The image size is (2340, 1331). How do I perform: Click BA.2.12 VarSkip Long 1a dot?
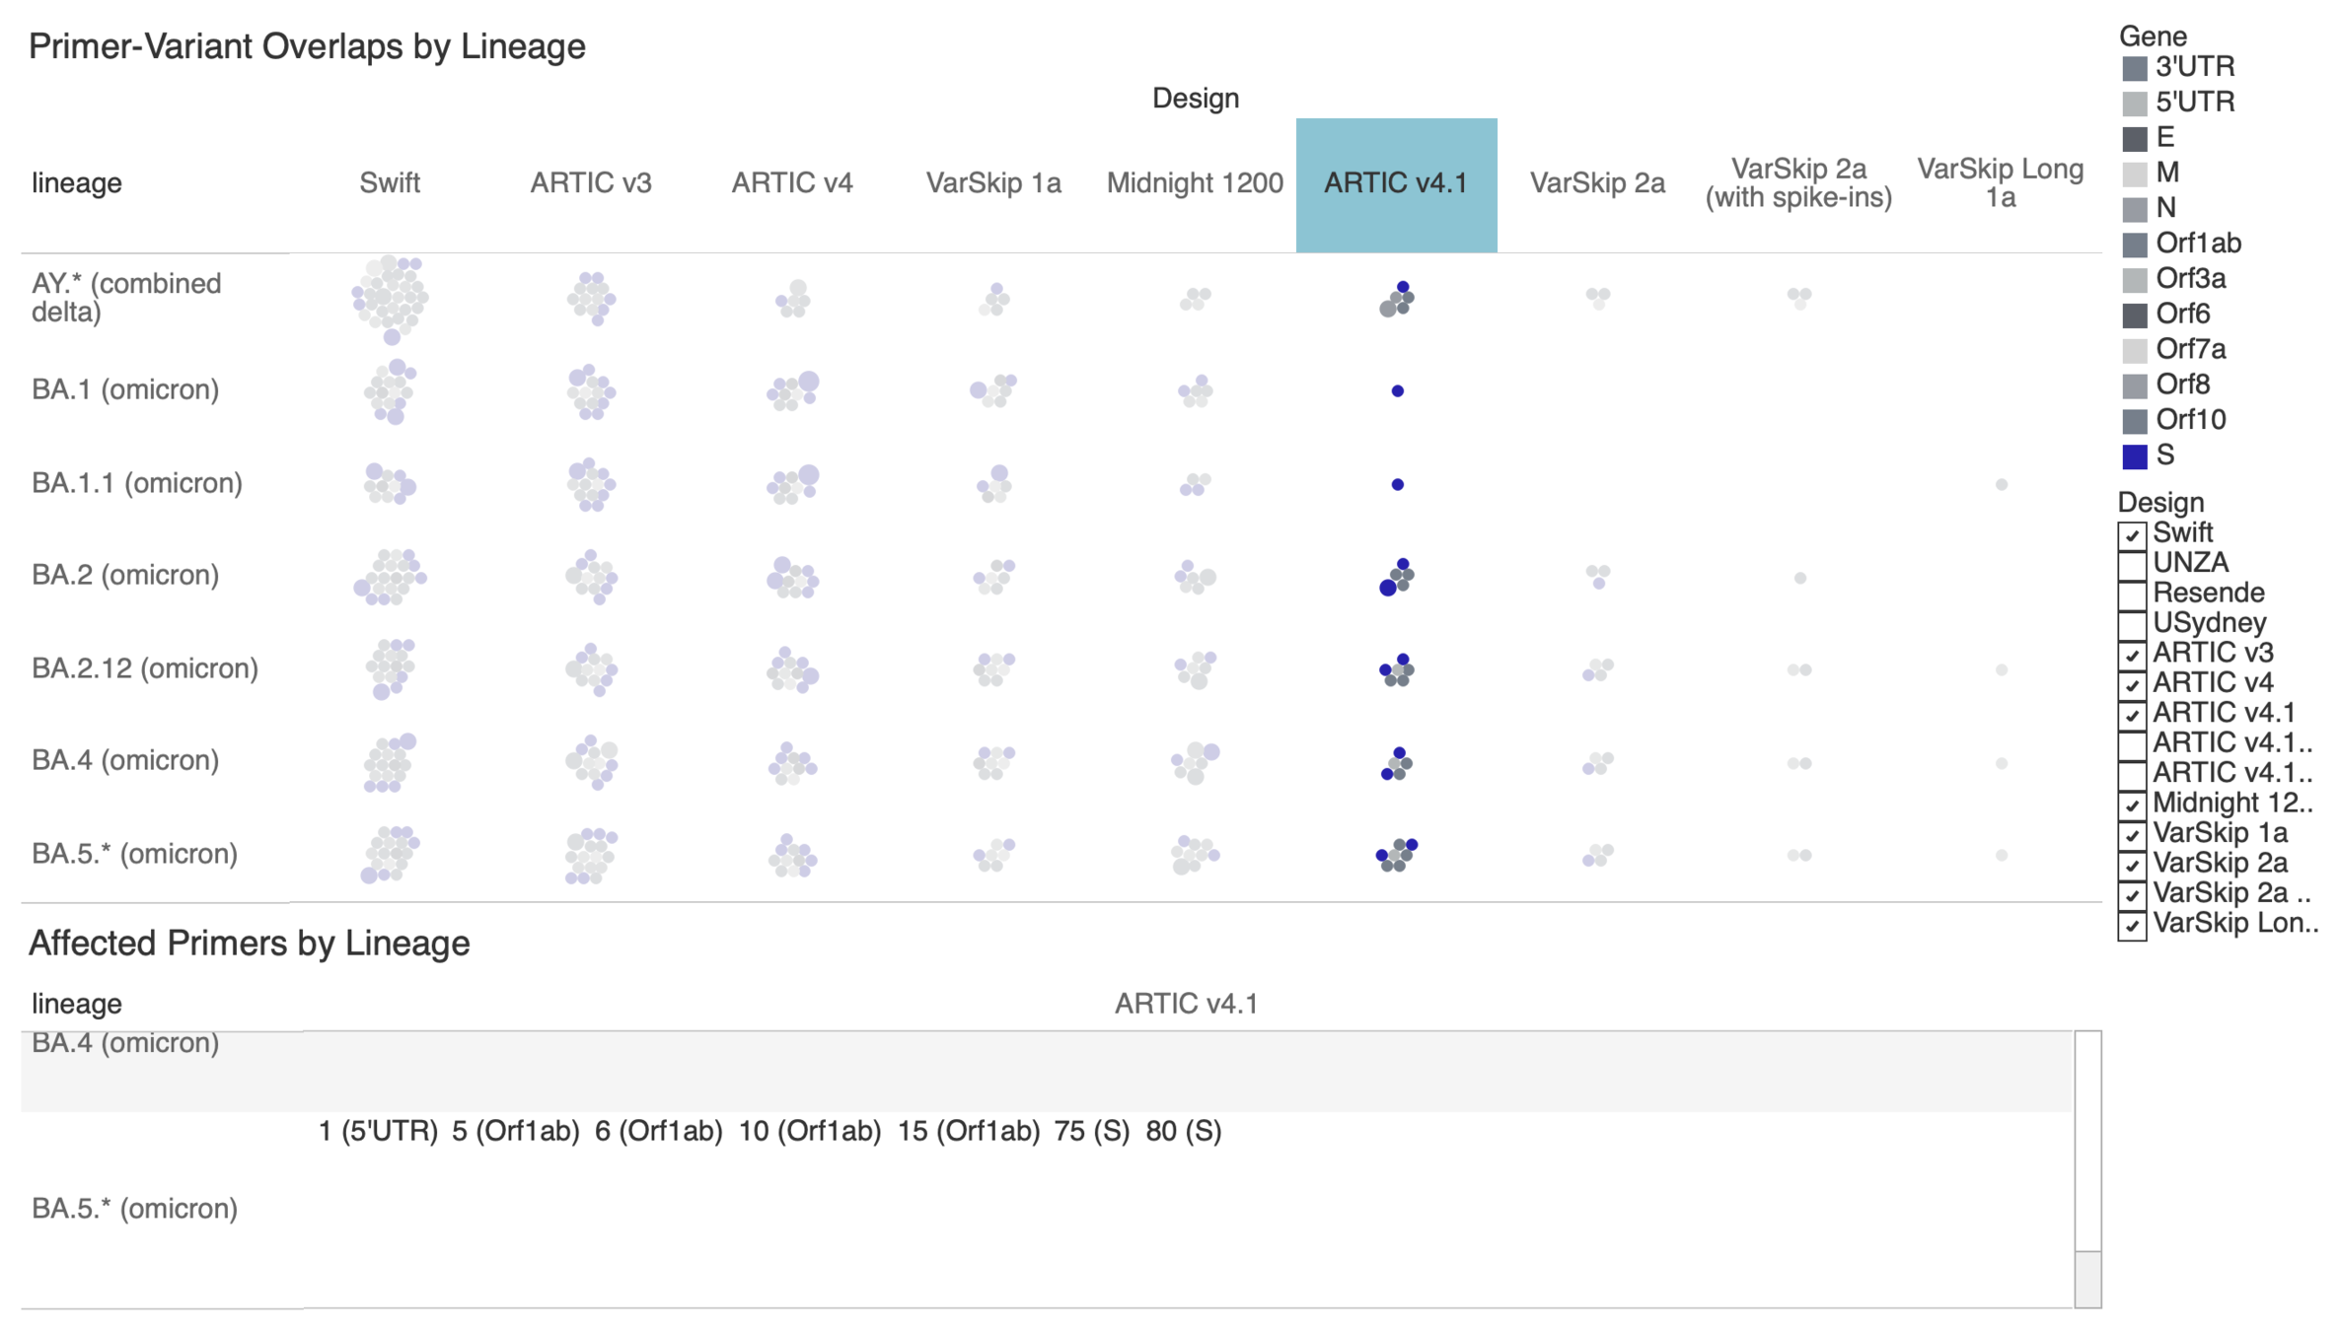(2001, 670)
